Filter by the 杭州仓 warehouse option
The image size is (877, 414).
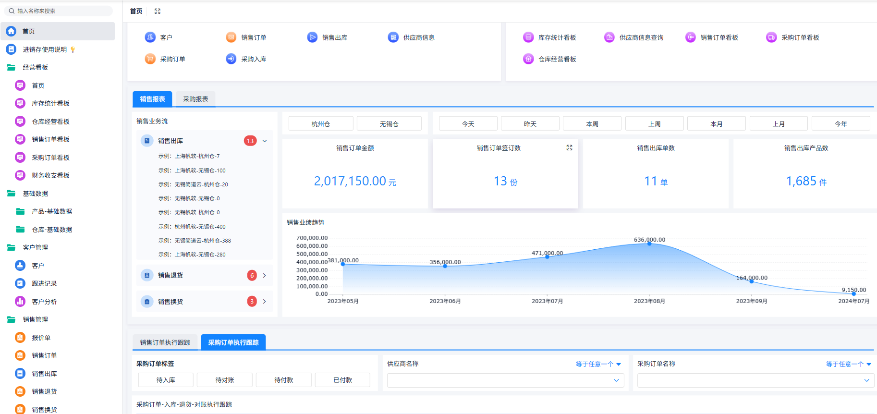[x=321, y=124]
